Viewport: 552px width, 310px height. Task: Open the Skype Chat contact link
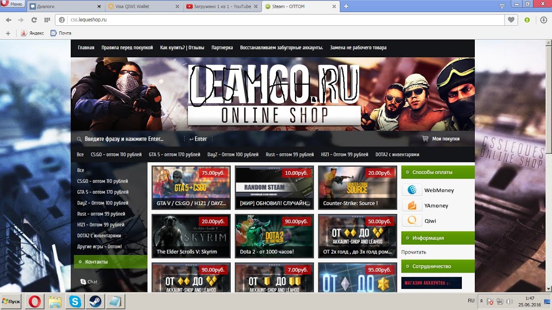coord(89,282)
